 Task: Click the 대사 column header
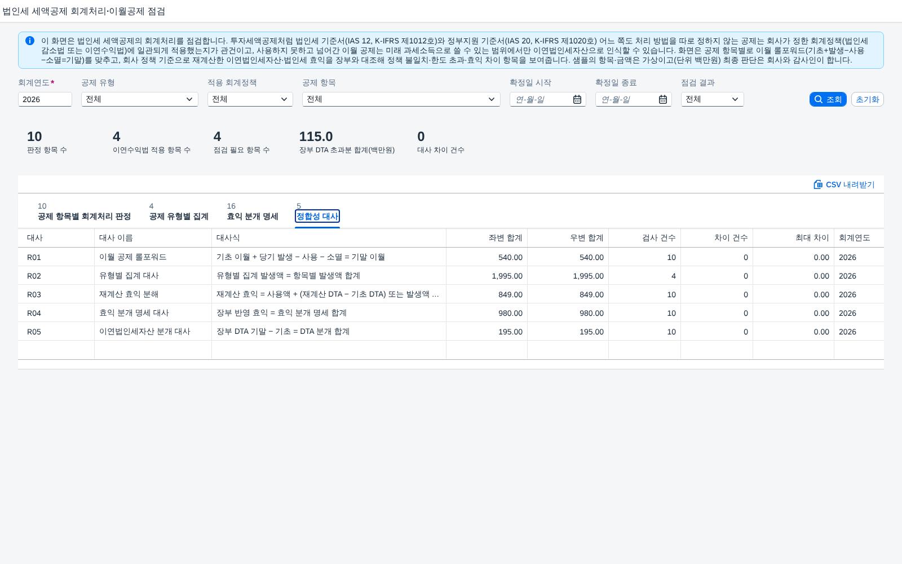56,238
